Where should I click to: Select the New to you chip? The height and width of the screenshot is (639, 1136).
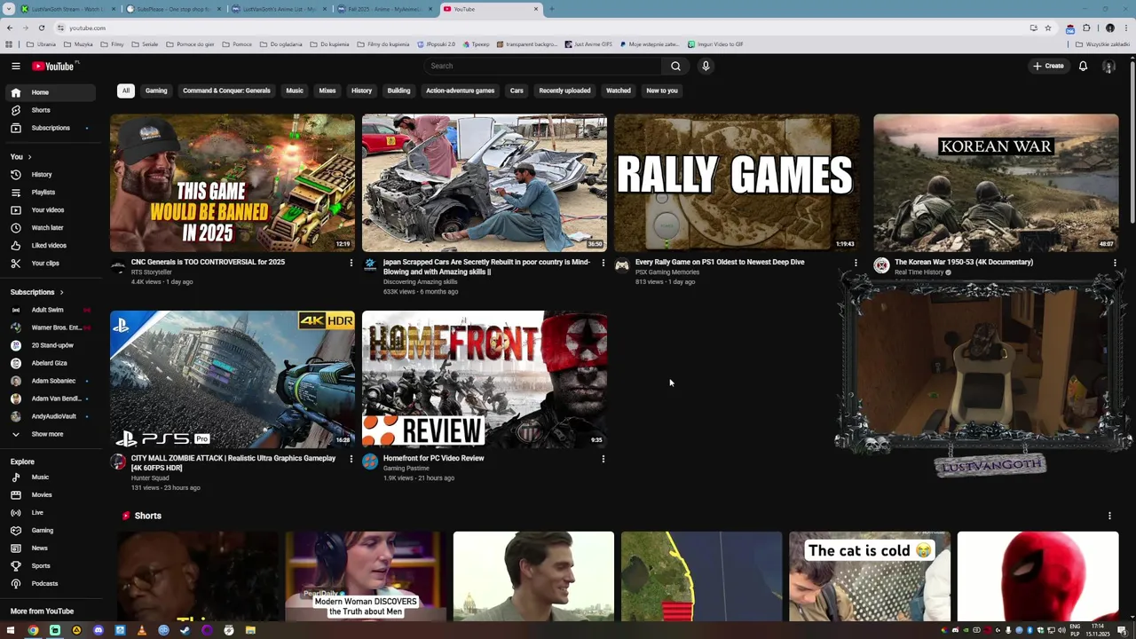pyautogui.click(x=662, y=91)
